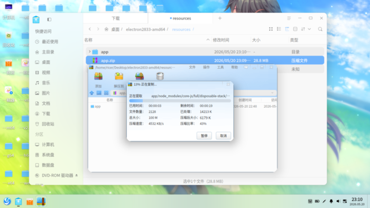Expand the app folder tree row
This screenshot has height=208, width=370.
coord(90,52)
